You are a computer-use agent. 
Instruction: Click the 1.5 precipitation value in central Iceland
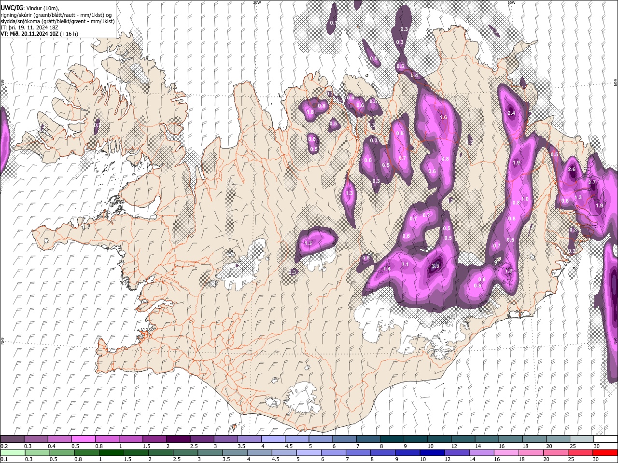coord(309,243)
